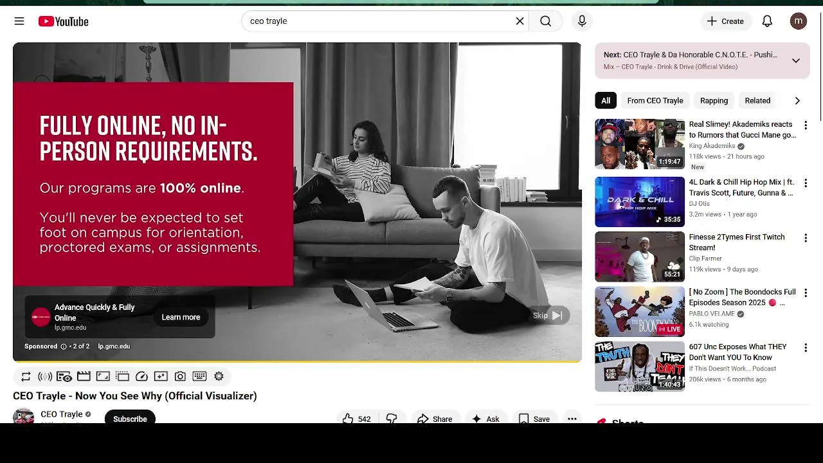
Task: Skip the advertisement
Action: pos(548,315)
